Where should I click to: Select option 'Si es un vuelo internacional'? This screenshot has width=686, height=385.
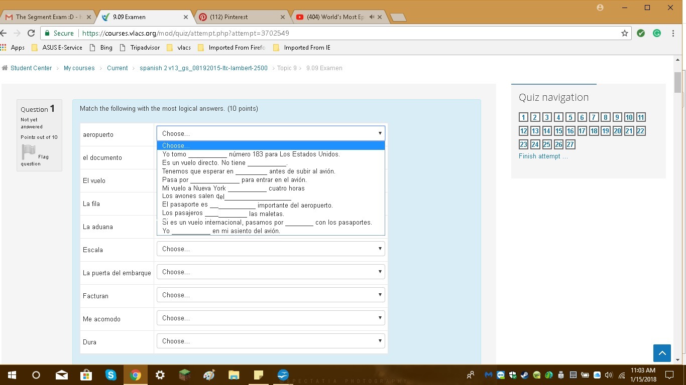[x=271, y=222]
